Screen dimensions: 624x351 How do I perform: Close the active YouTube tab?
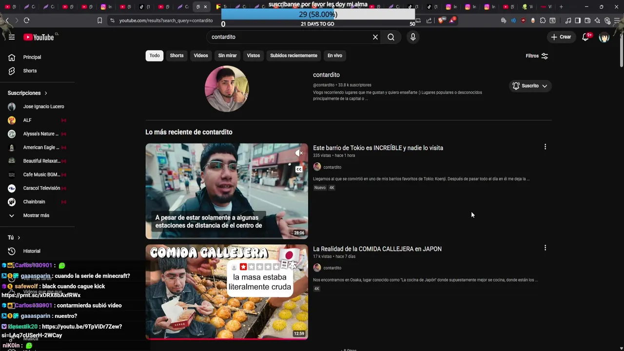(x=205, y=7)
